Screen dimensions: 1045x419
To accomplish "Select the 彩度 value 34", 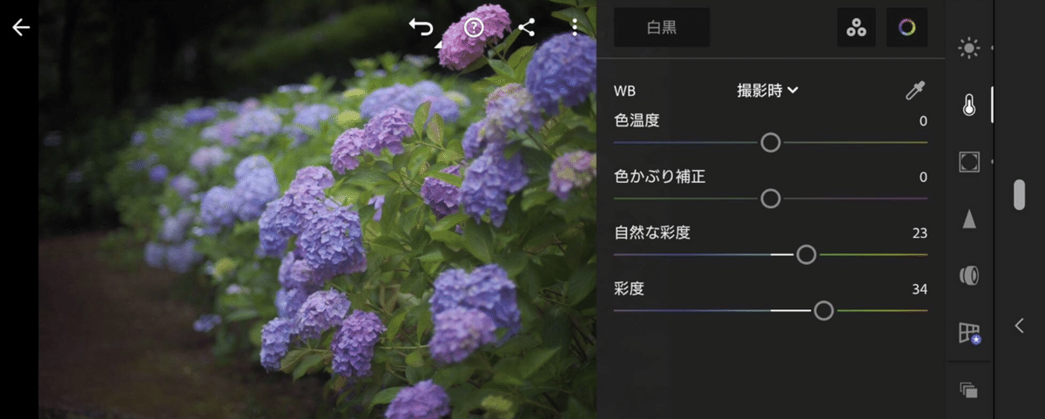I will [x=920, y=289].
